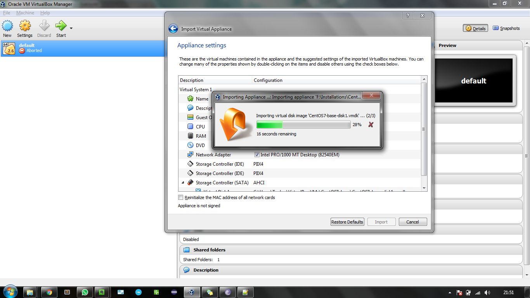The height and width of the screenshot is (298, 530).
Task: Click the Restore Defaults button
Action: click(x=347, y=222)
